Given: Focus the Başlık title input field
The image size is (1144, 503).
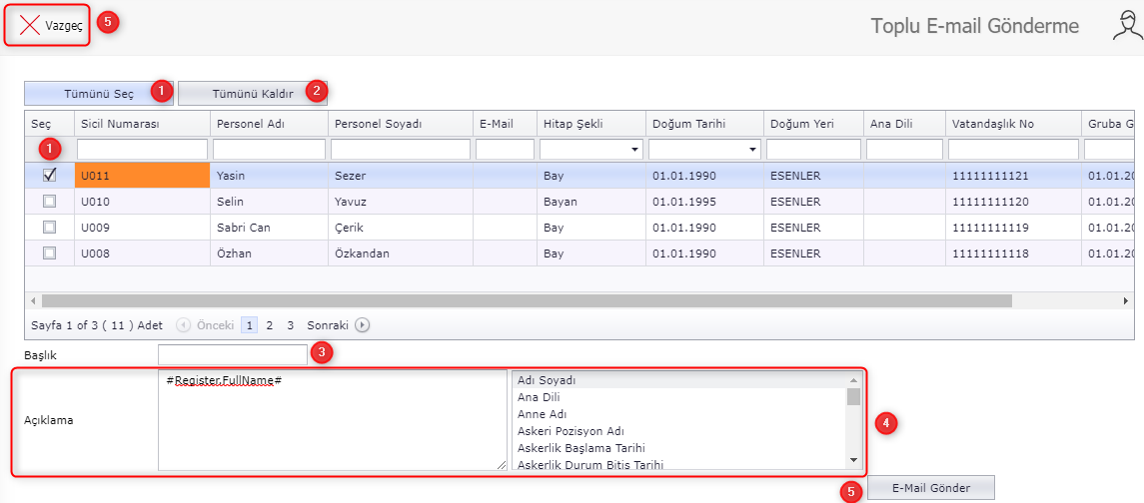Looking at the screenshot, I should 232,354.
